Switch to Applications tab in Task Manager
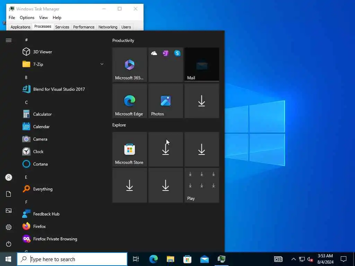Screen dimensions: 355x266 [x=20, y=27]
